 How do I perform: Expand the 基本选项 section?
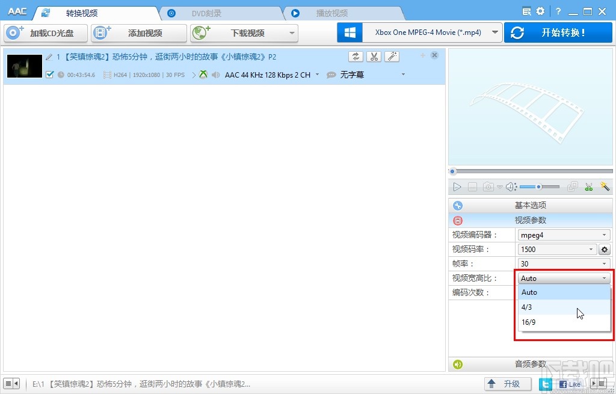tap(531, 206)
